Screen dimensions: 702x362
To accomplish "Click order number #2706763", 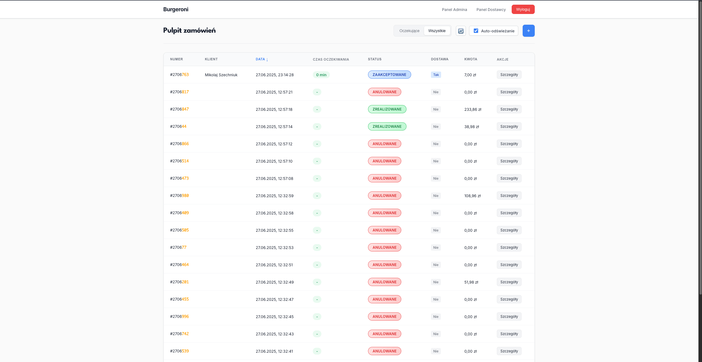I will pyautogui.click(x=179, y=75).
